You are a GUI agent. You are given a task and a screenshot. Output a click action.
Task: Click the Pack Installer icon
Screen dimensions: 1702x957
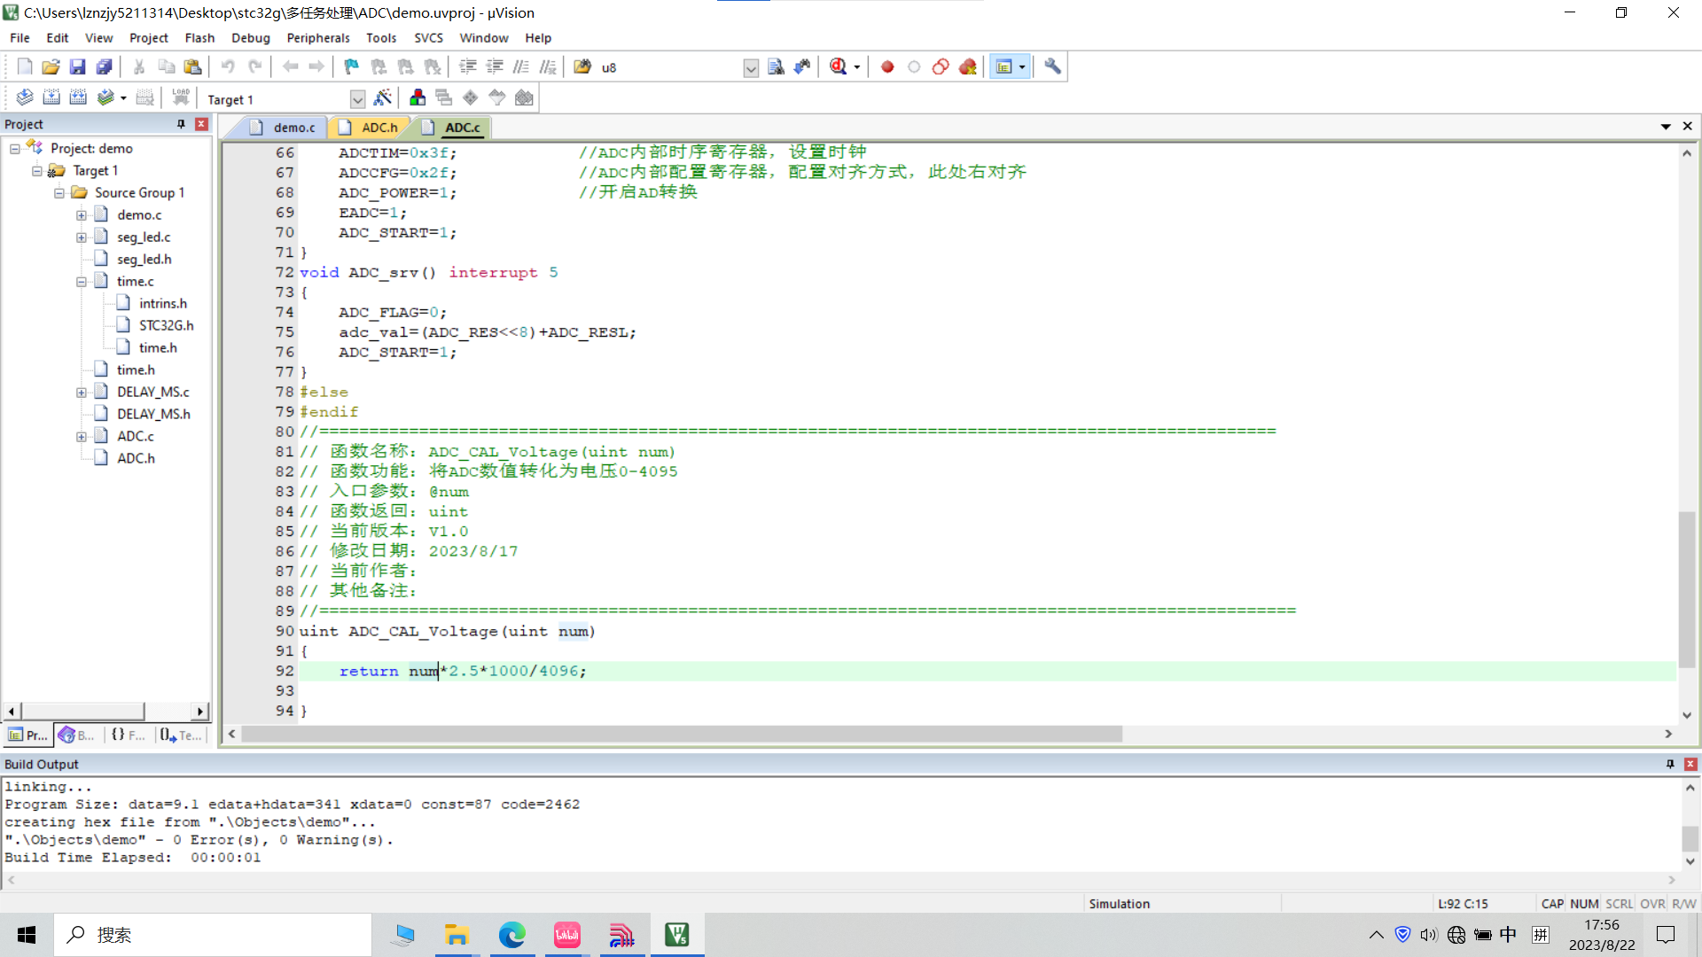coord(524,97)
